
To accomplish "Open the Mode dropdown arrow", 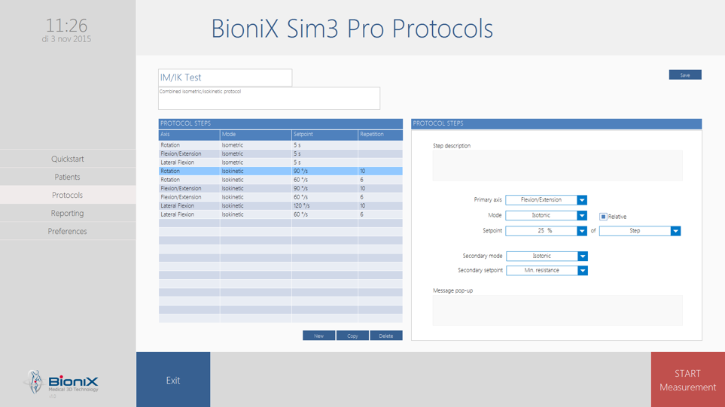I will [x=582, y=215].
